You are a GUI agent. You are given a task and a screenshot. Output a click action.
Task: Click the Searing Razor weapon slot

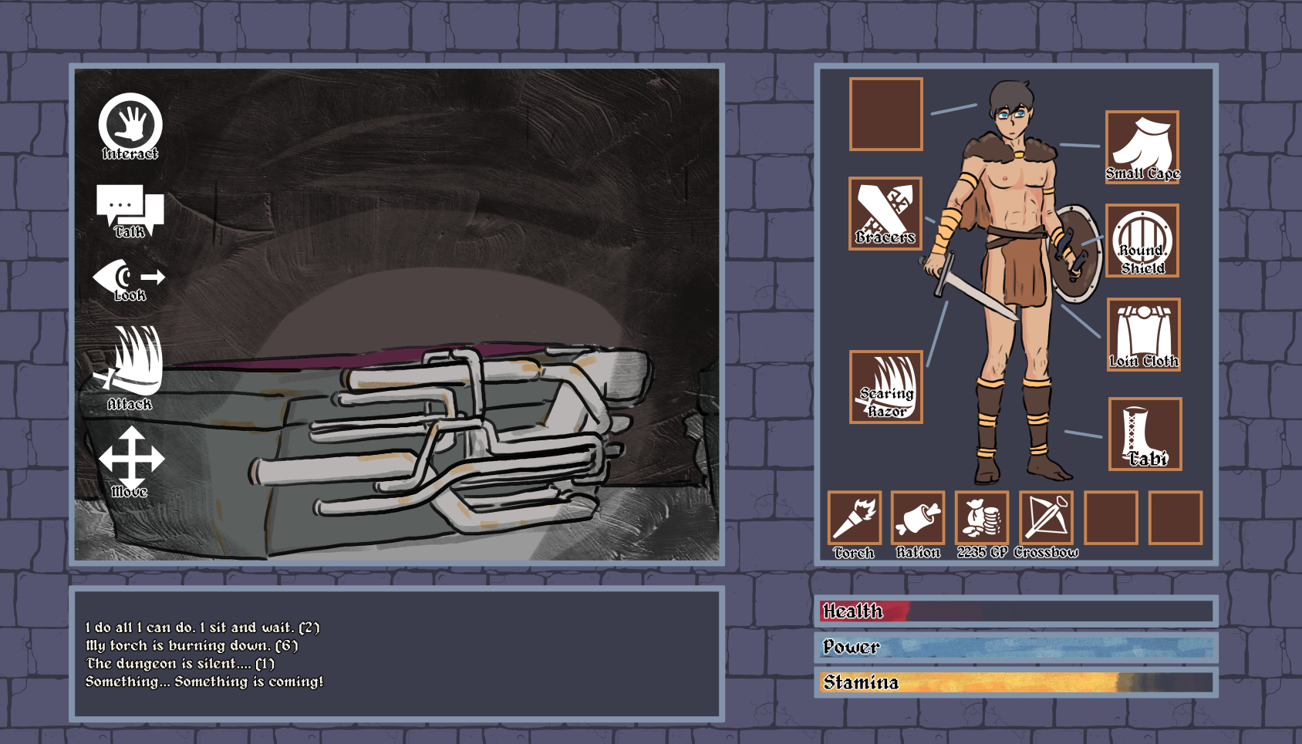point(885,387)
